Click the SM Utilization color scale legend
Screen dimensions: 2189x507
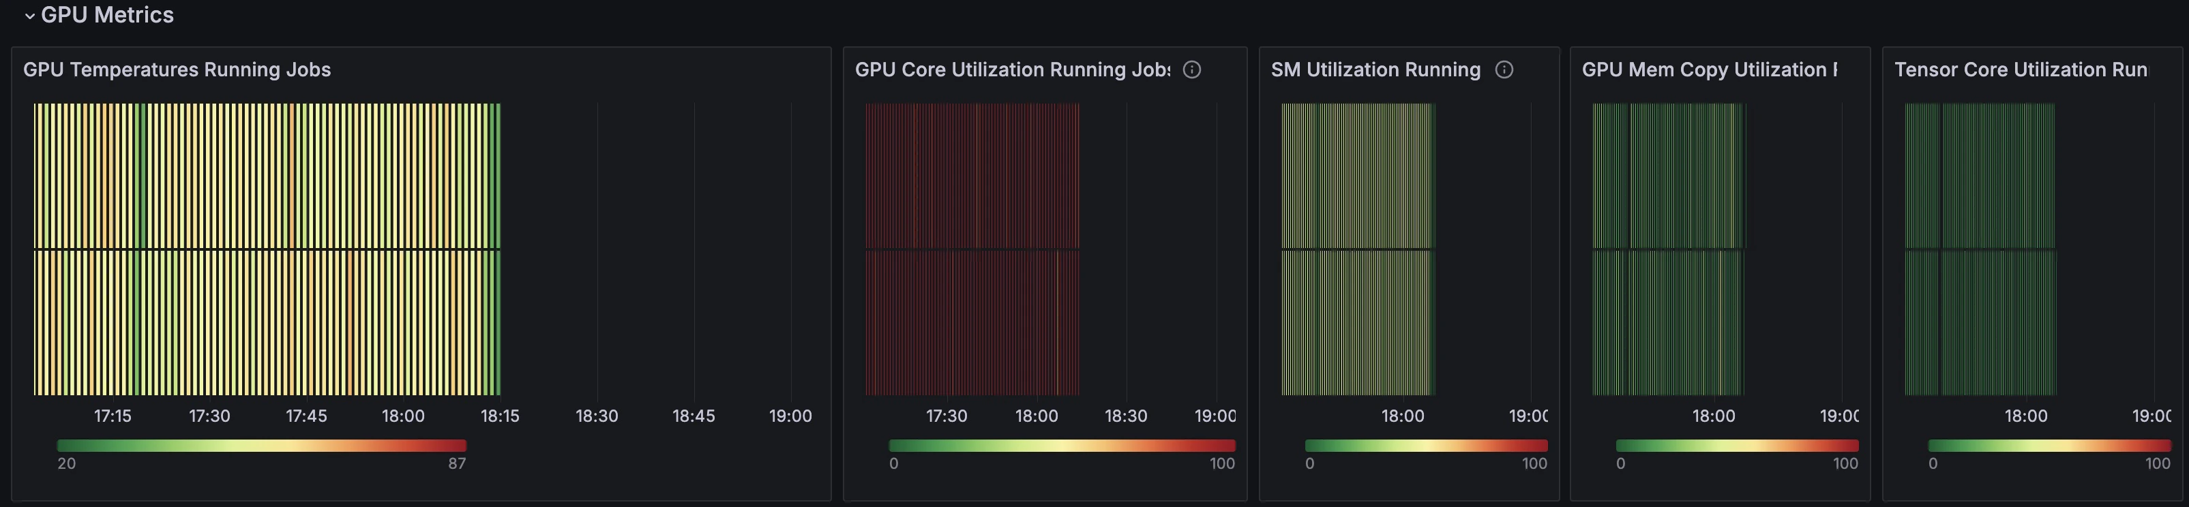[x=1426, y=445]
